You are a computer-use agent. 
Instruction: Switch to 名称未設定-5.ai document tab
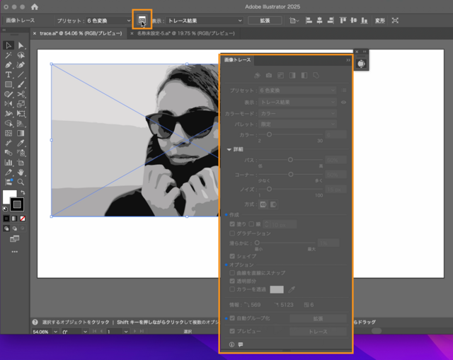pyautogui.click(x=185, y=33)
